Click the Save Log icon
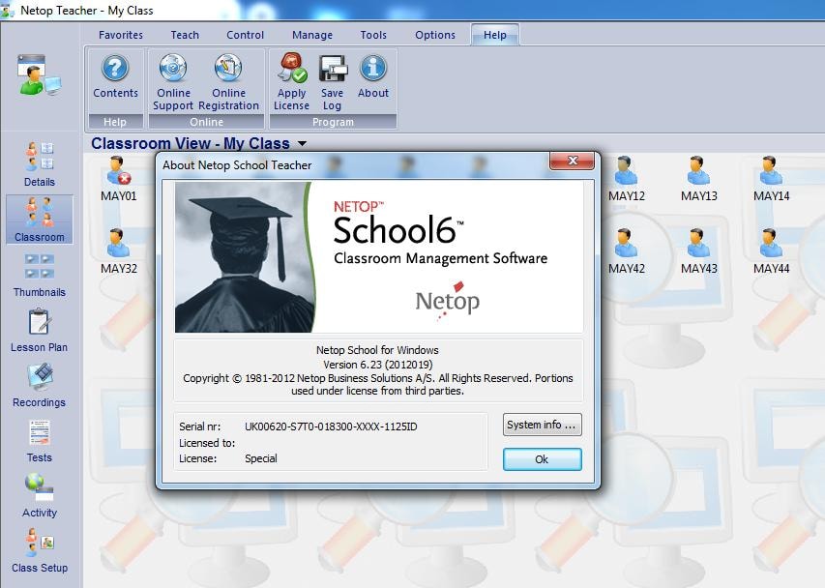This screenshot has height=588, width=825. [x=332, y=82]
